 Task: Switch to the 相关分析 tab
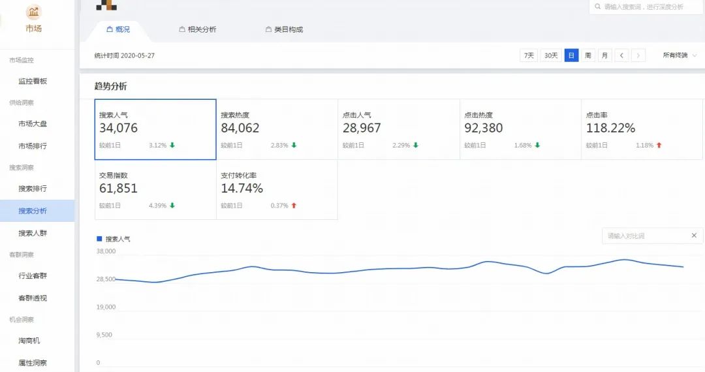(198, 29)
